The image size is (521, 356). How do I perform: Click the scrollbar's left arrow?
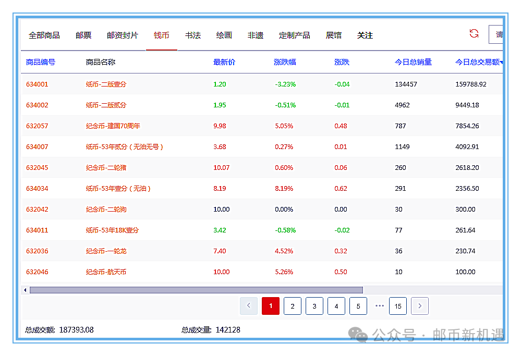click(x=25, y=290)
